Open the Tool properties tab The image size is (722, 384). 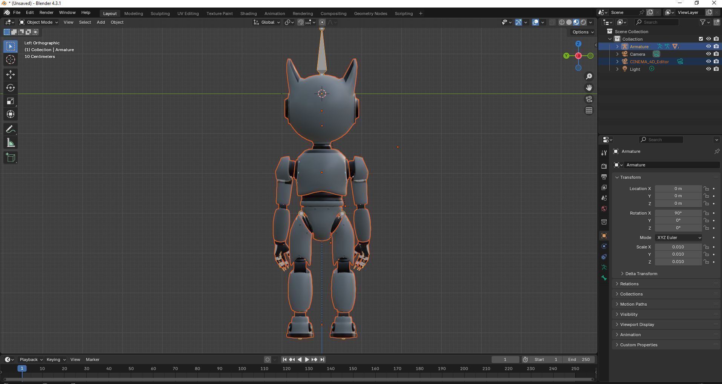pyautogui.click(x=604, y=152)
